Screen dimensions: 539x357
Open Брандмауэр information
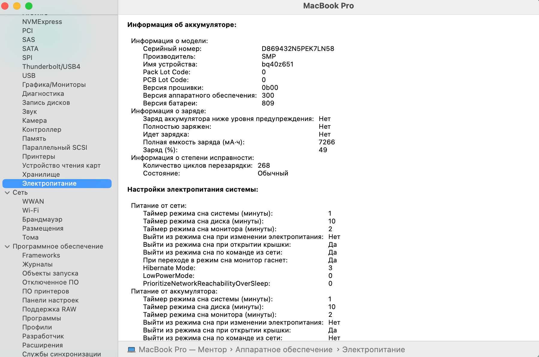click(42, 220)
